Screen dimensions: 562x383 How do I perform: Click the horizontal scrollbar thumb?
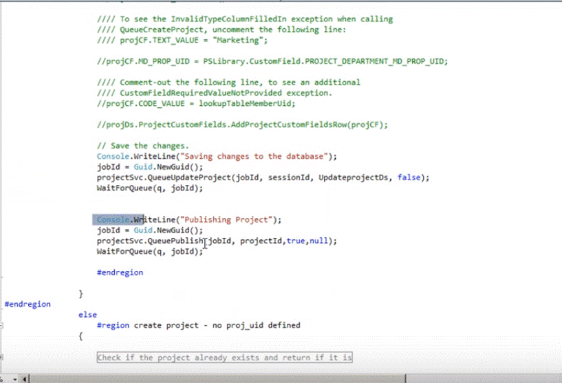pyautogui.click(x=217, y=379)
